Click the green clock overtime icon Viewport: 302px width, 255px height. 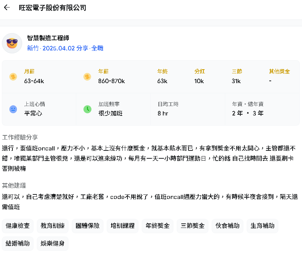87,109
